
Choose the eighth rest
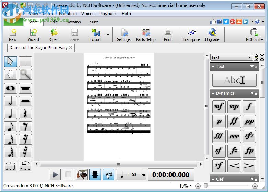(25, 127)
